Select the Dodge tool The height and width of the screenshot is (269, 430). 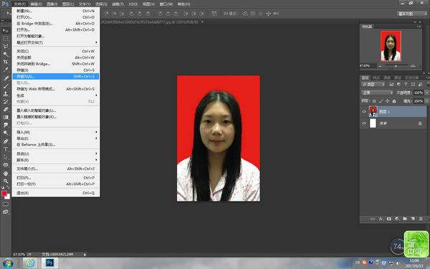[6, 133]
